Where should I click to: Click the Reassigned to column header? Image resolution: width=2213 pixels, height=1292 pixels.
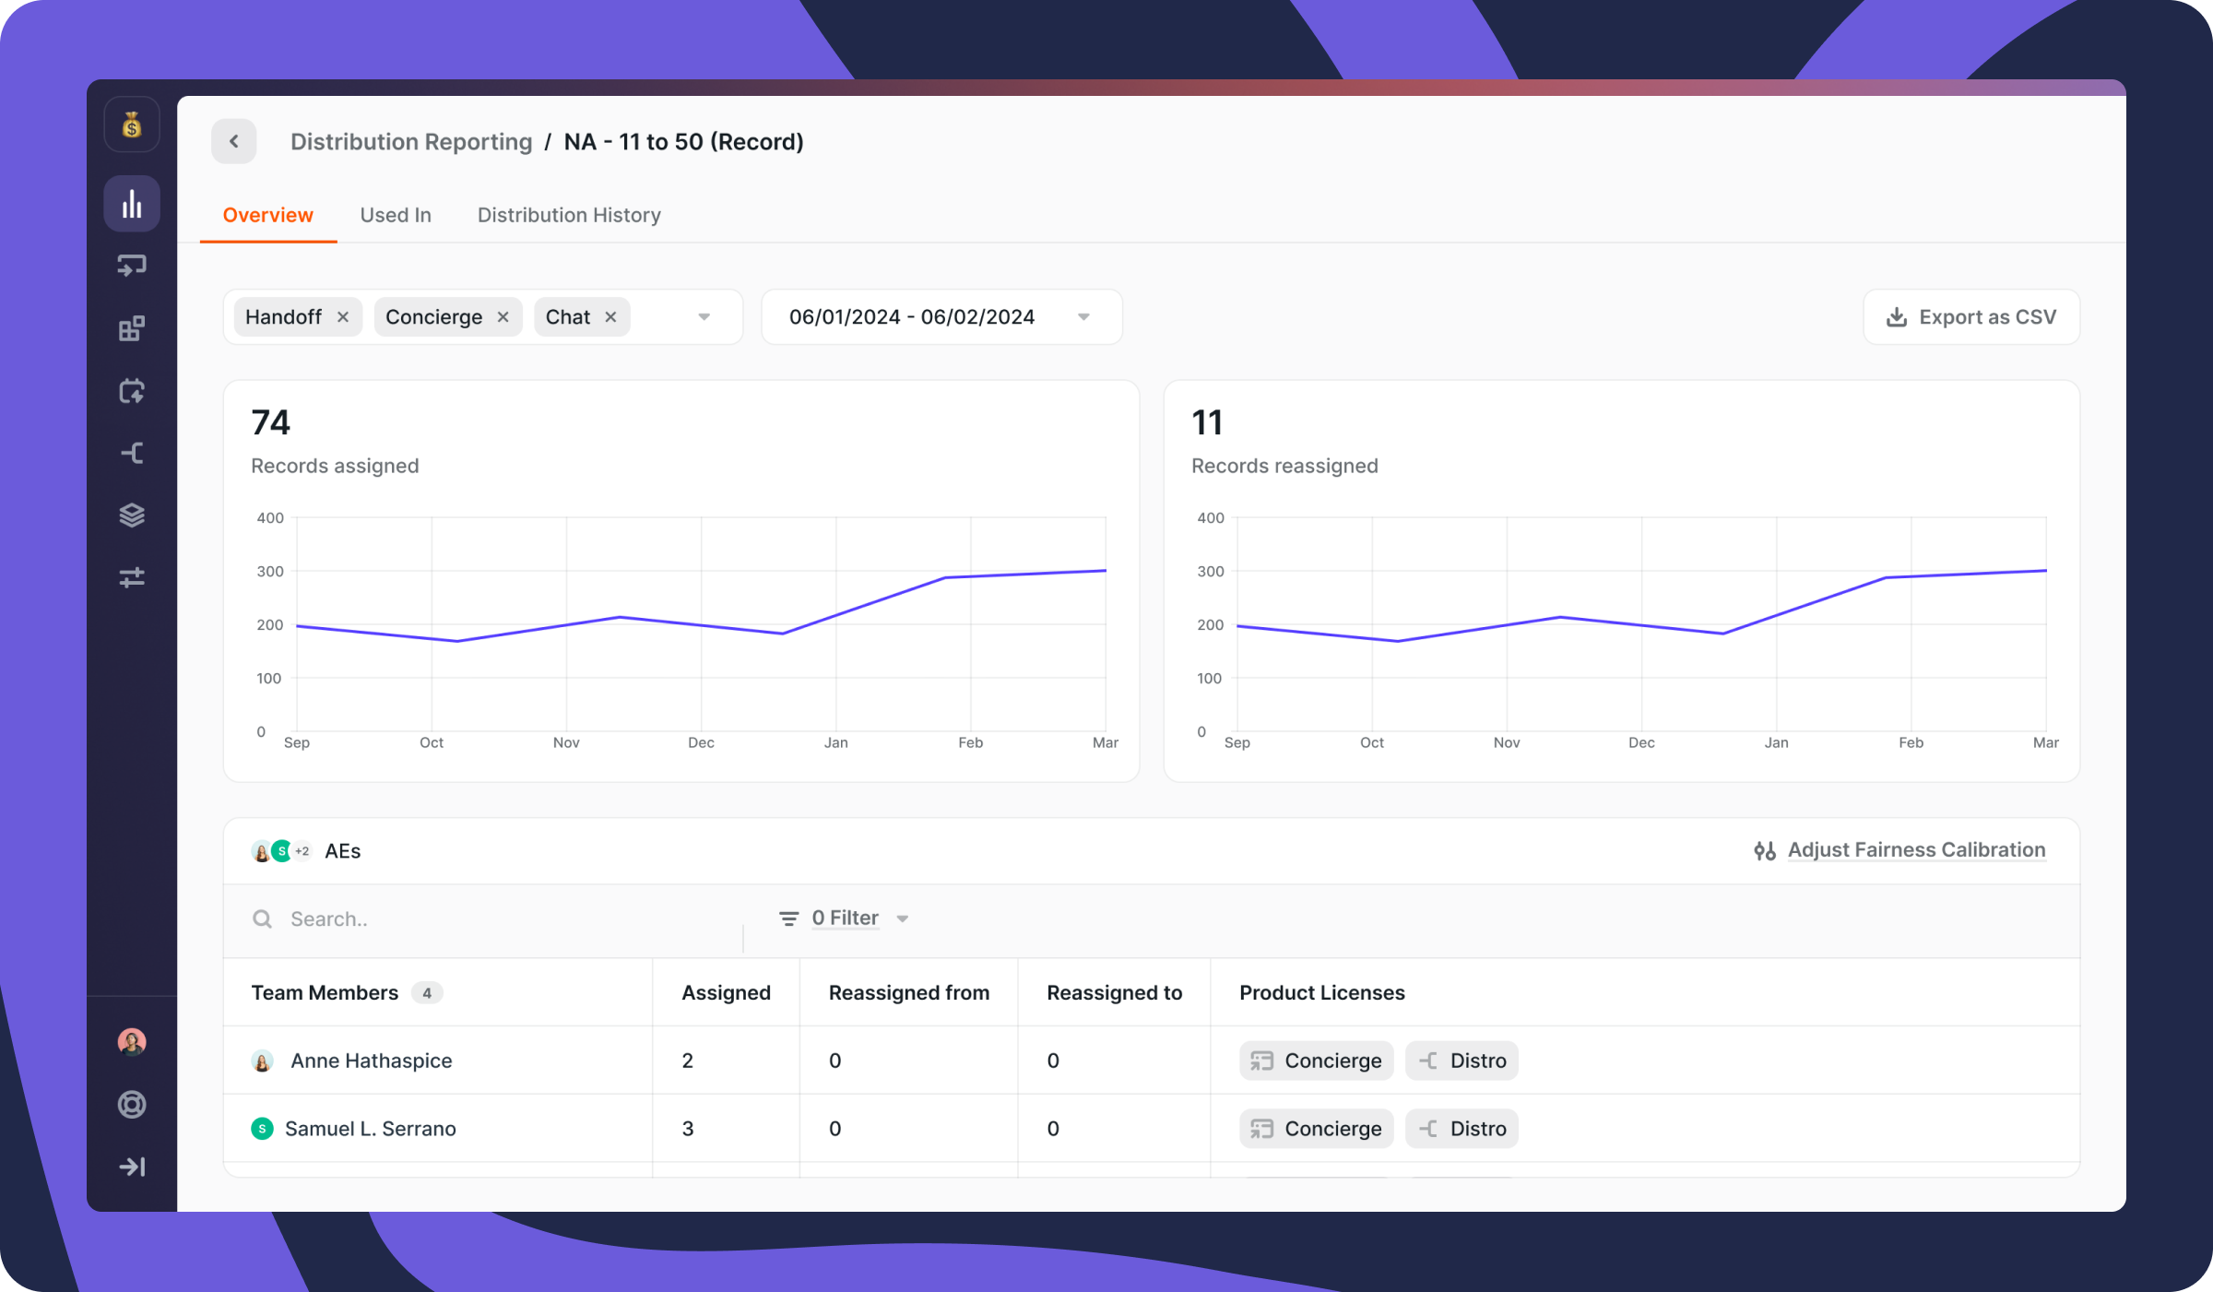coord(1114,992)
